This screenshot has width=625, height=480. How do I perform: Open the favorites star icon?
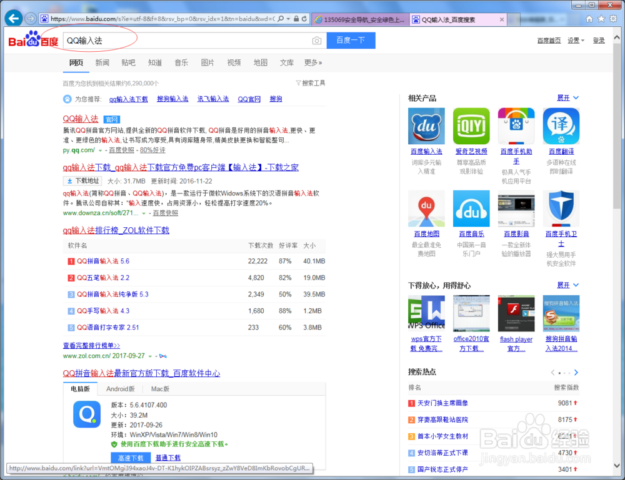tap(601, 19)
